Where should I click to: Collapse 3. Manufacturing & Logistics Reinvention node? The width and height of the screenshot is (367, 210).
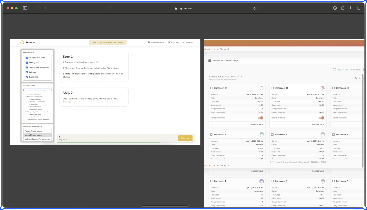tap(26, 119)
